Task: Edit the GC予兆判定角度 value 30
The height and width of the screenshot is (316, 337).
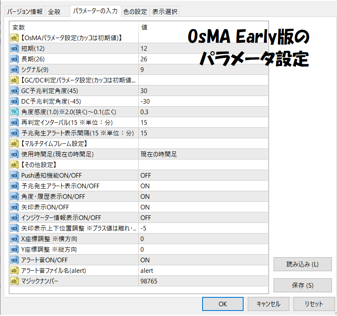Action: click(x=203, y=91)
